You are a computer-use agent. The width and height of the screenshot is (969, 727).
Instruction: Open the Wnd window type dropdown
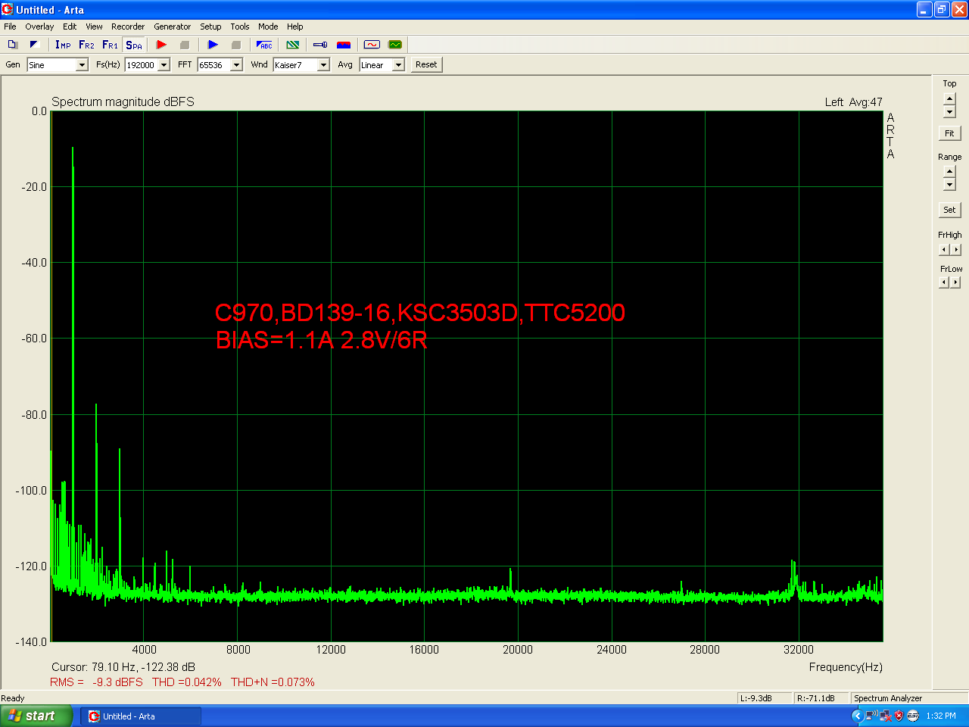pyautogui.click(x=323, y=65)
